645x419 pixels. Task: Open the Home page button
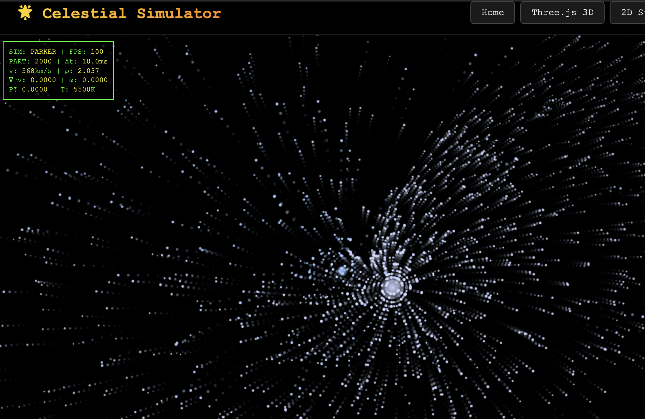(x=492, y=13)
